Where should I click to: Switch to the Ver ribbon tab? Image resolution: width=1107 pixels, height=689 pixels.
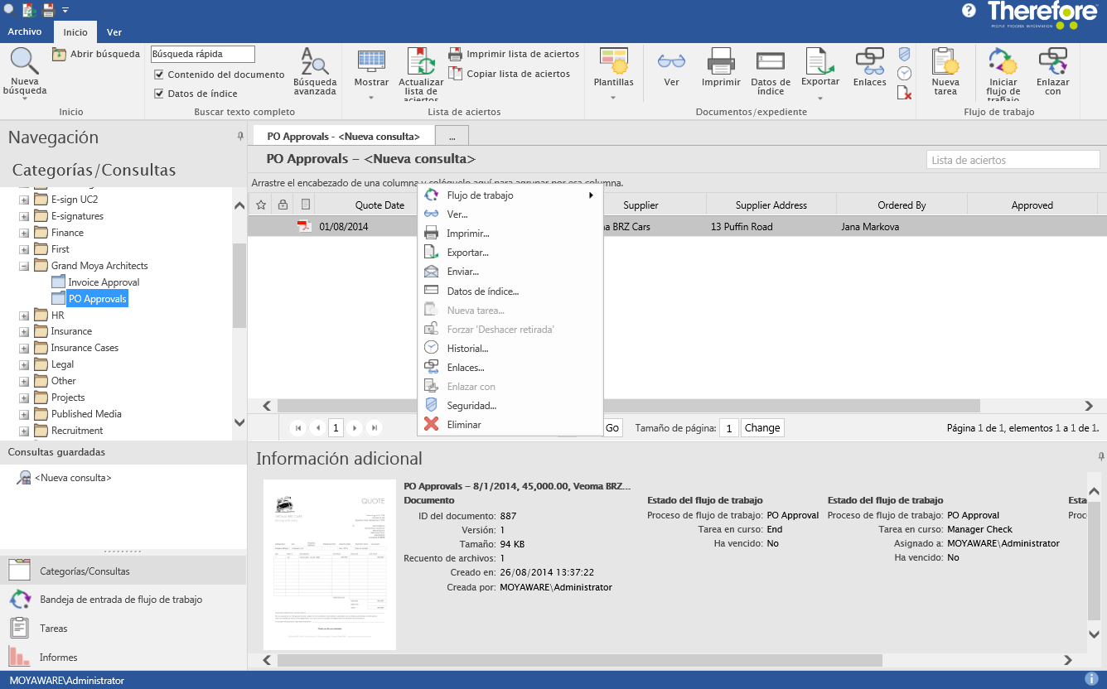(114, 32)
